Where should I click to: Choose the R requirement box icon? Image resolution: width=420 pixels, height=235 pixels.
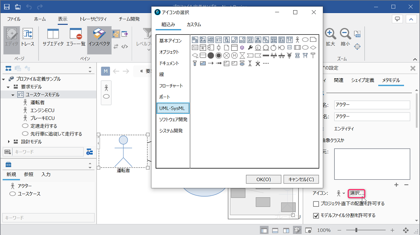(x=203, y=47)
